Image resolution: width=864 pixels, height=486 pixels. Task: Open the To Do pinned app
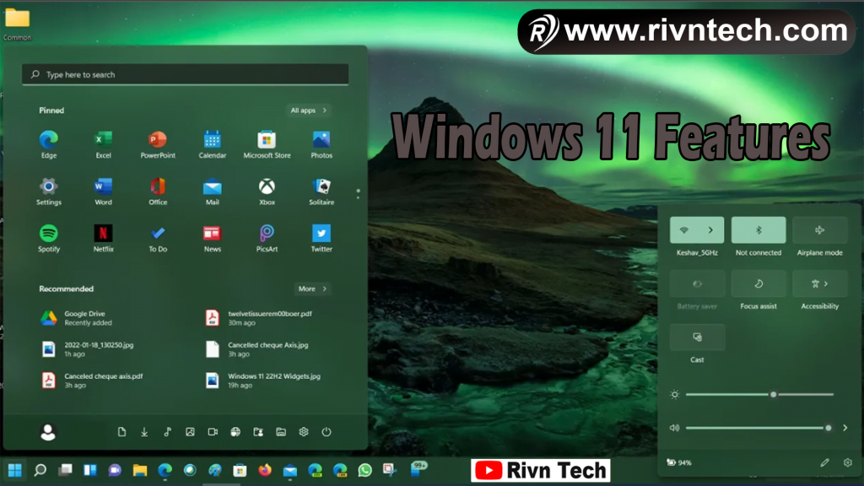coord(158,238)
